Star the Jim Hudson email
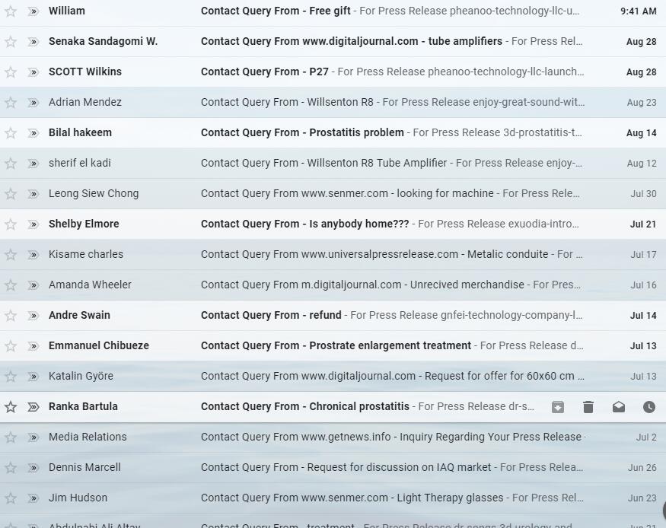The height and width of the screenshot is (528, 666). 11,498
